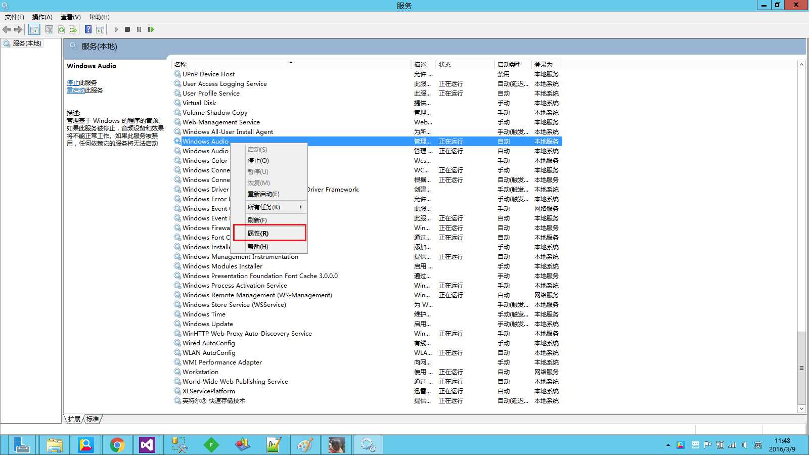Choose 重新启动(E) in the context menu
Image resolution: width=809 pixels, height=455 pixels.
click(x=269, y=194)
